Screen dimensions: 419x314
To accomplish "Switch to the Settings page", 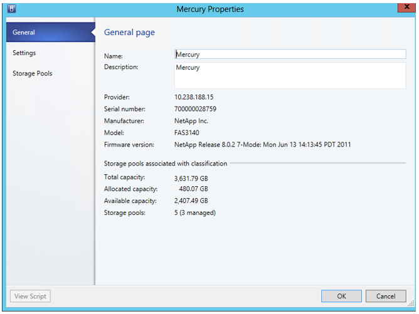I will [24, 53].
